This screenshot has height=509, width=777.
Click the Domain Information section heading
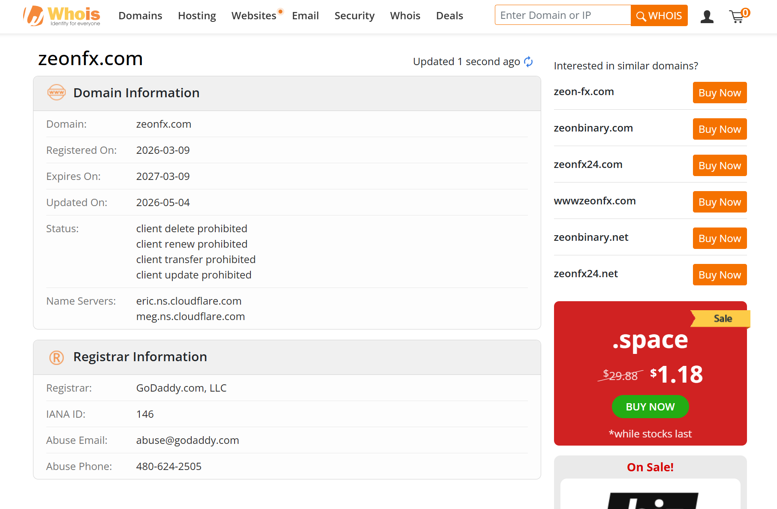[x=136, y=93]
